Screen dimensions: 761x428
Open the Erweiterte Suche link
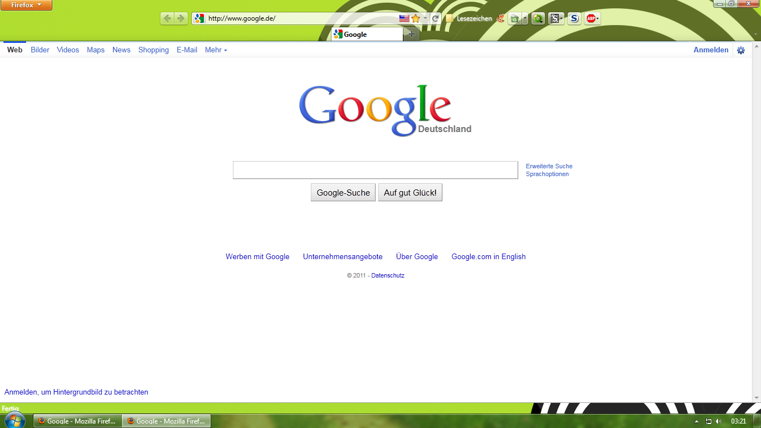[x=549, y=166]
